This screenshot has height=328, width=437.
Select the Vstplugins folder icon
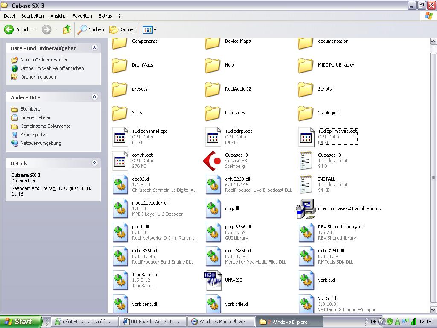click(306, 113)
